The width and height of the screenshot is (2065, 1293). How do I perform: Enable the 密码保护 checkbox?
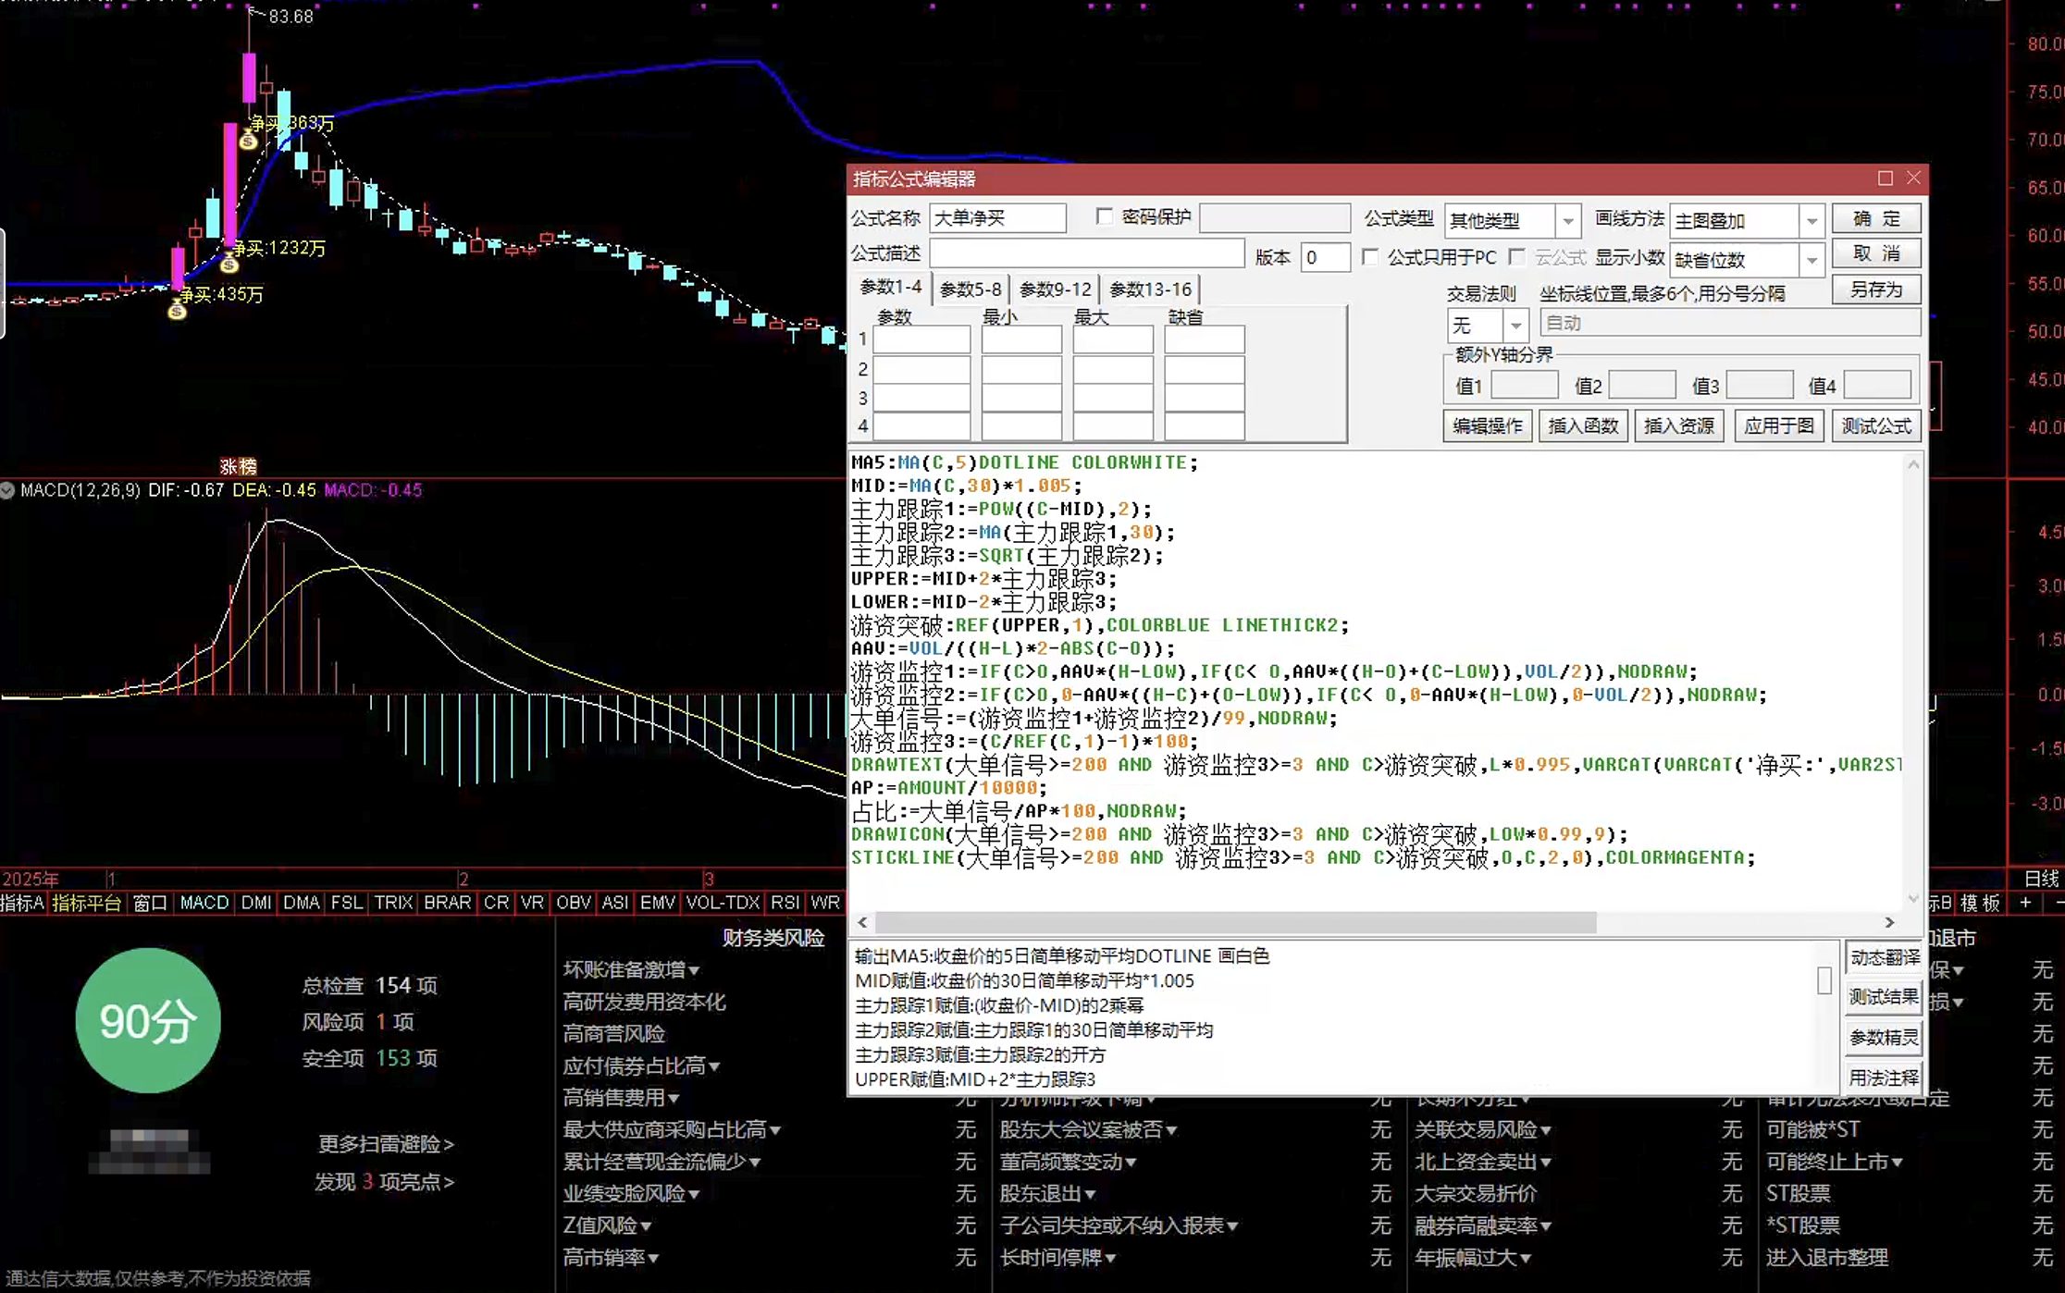pyautogui.click(x=1104, y=216)
